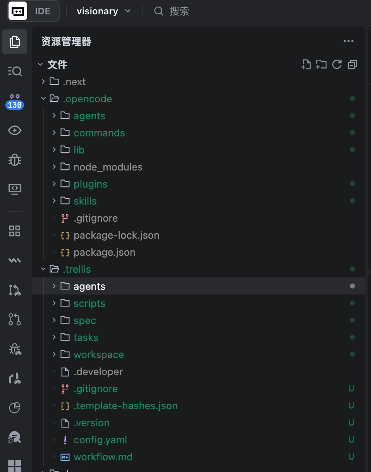This screenshot has width=371, height=472.
Task: Collapse the .opencode folder
Action: [x=198, y=99]
